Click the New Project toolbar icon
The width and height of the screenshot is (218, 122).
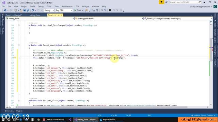click(16, 11)
